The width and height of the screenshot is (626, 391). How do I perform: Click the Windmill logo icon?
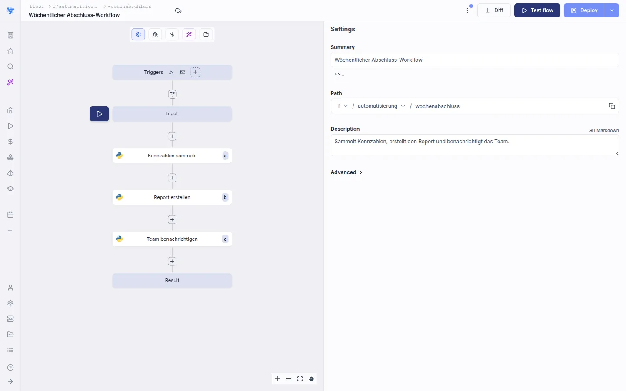pyautogui.click(x=10, y=11)
